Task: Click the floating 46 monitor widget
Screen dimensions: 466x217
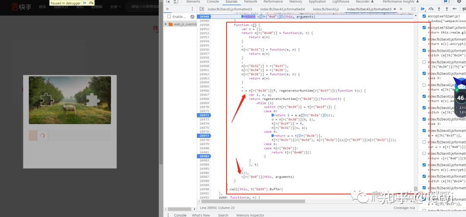Action: click(x=460, y=97)
